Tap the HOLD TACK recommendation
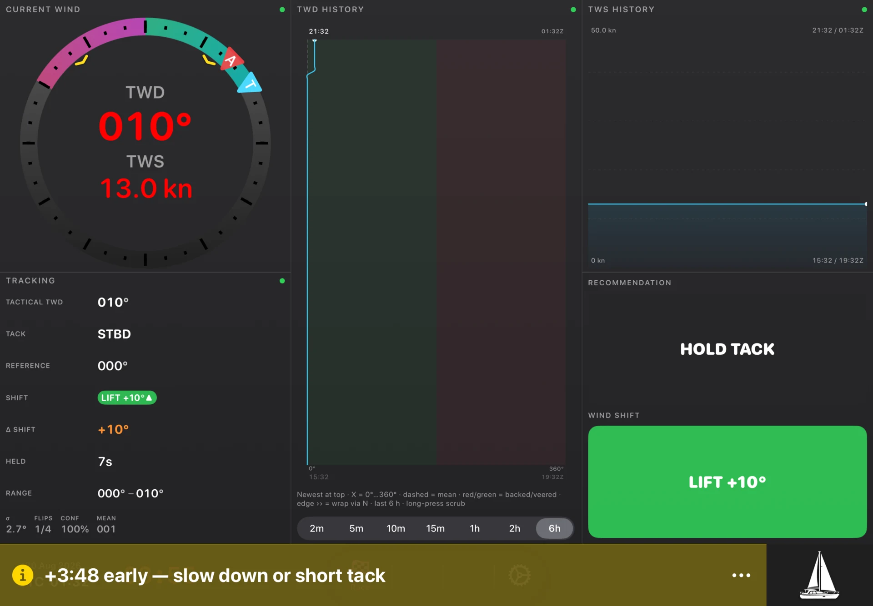Viewport: 873px width, 606px height. click(x=727, y=349)
